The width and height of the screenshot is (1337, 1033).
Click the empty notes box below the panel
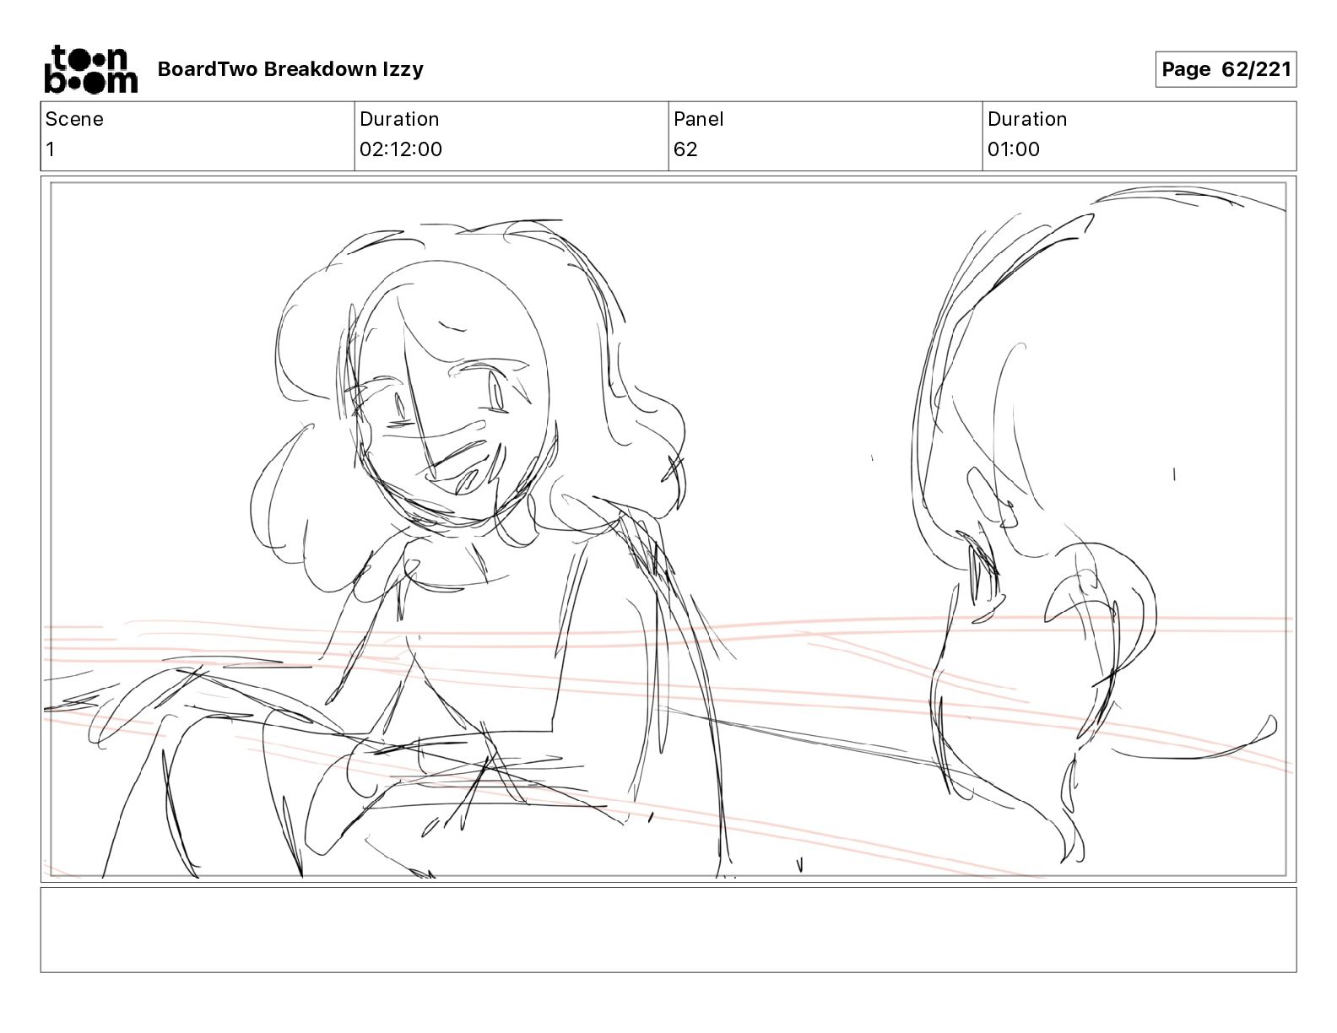point(668,929)
